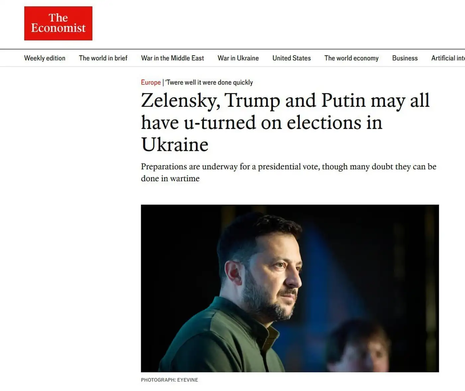This screenshot has width=465, height=391.
Task: Click The Economist red logo
Action: pyautogui.click(x=58, y=23)
